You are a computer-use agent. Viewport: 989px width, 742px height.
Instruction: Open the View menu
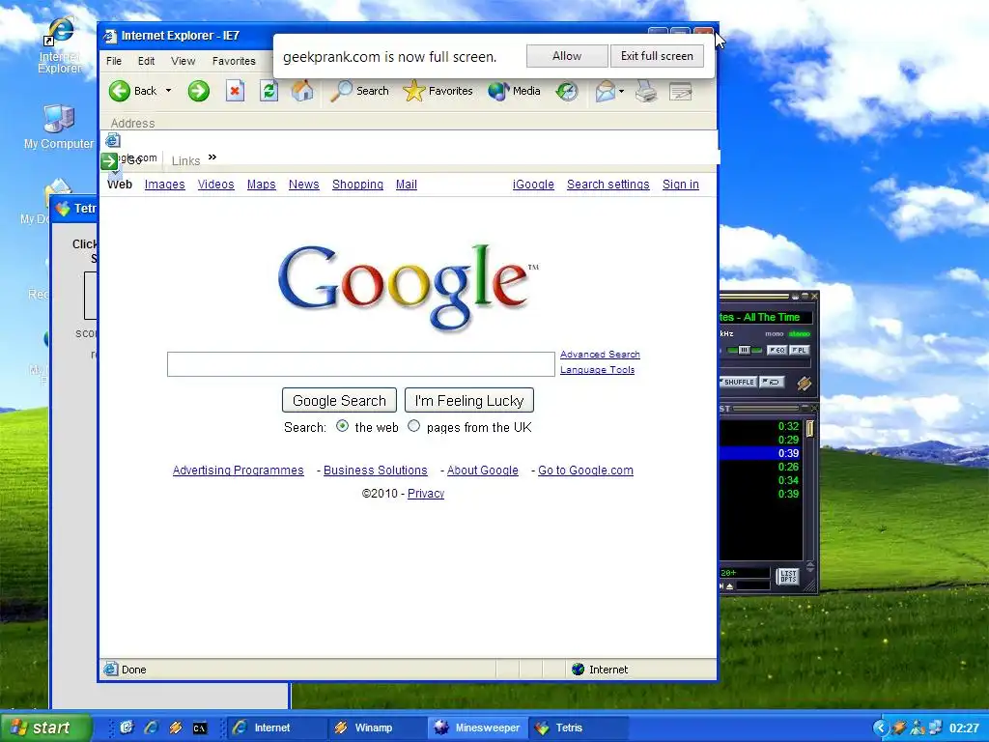[183, 61]
